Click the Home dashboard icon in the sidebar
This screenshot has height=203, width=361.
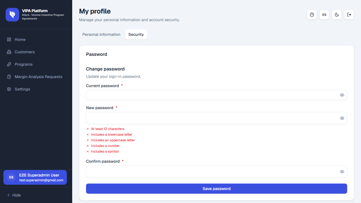(9, 39)
